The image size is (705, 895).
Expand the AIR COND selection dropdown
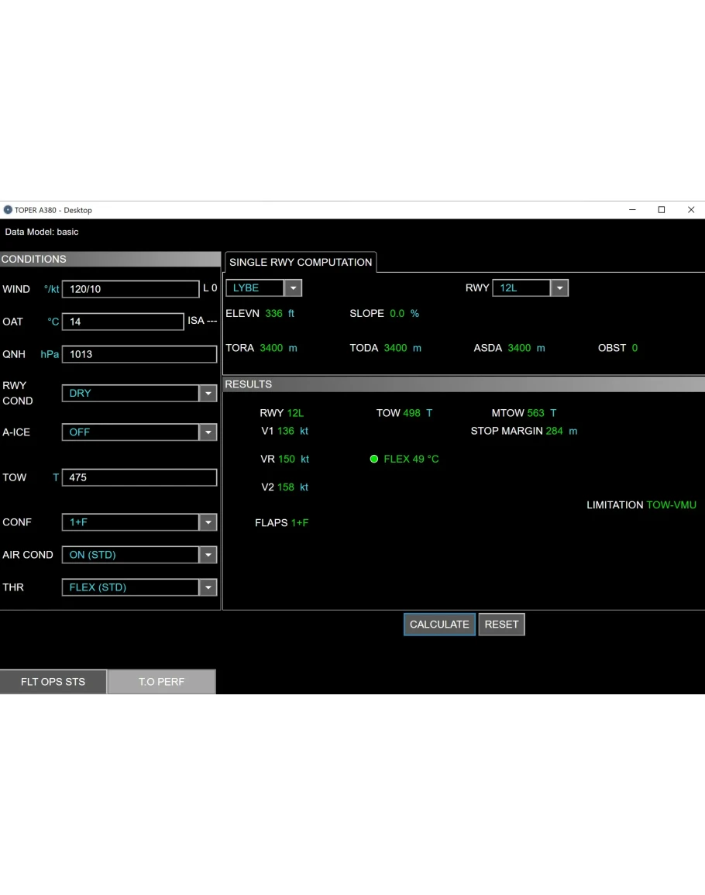[208, 555]
